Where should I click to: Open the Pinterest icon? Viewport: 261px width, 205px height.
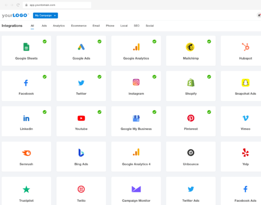[x=191, y=118]
